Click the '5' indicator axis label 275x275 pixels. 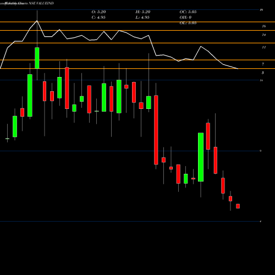coord(263,73)
